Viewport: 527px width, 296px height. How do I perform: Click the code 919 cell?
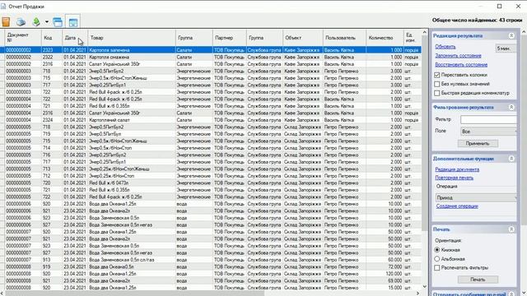[52, 266]
